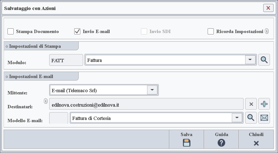Image resolution: width=278 pixels, height=153 pixels.
Task: Enable the Stampa Documento checkbox
Action: coord(11,31)
